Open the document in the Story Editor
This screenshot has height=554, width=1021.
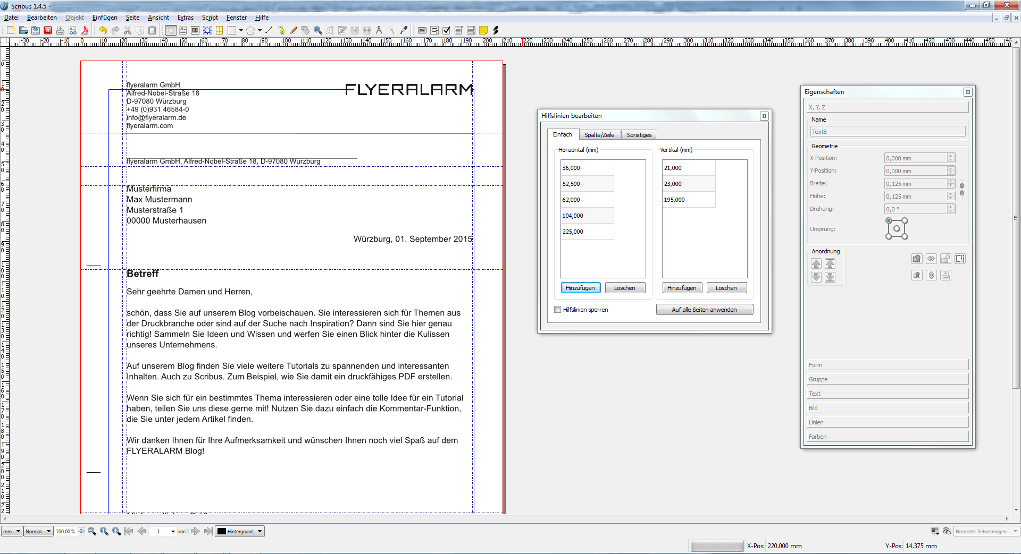[342, 30]
